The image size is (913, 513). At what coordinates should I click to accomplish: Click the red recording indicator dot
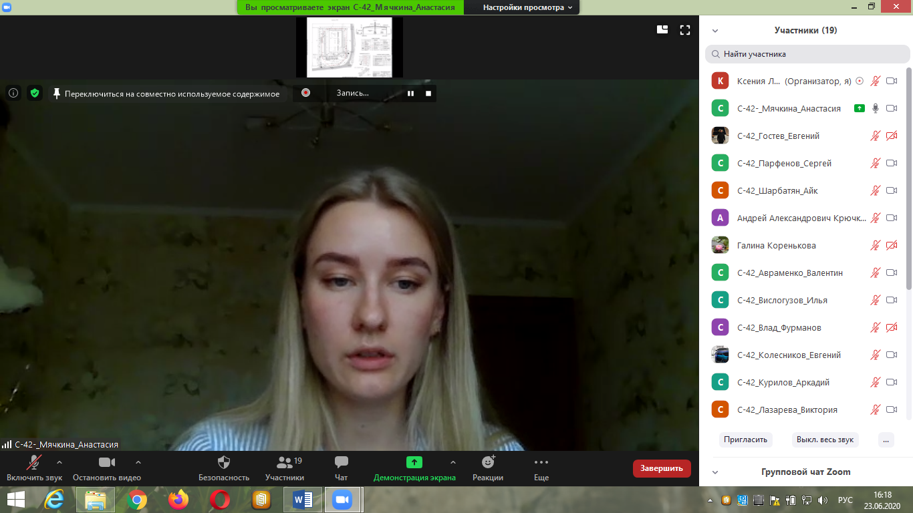[305, 94]
